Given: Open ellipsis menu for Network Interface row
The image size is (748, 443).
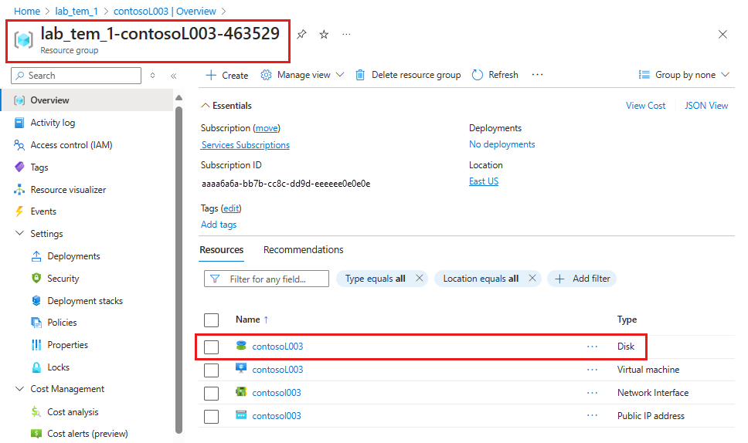Looking at the screenshot, I should click(592, 393).
